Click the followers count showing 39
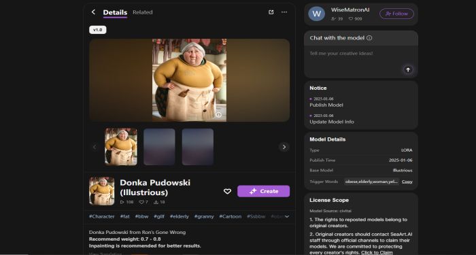Screen dimensions: 476x255 click(x=337, y=19)
